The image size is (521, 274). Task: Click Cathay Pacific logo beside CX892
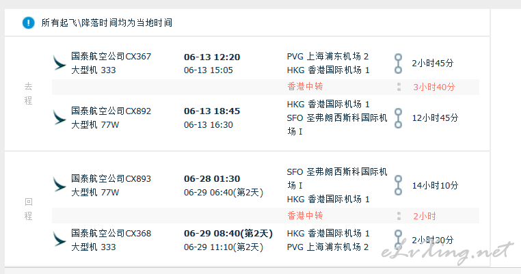pyautogui.click(x=59, y=118)
